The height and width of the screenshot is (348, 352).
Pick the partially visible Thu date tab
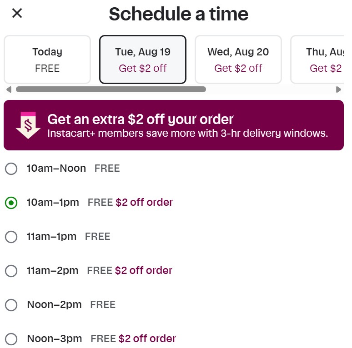[x=317, y=60]
